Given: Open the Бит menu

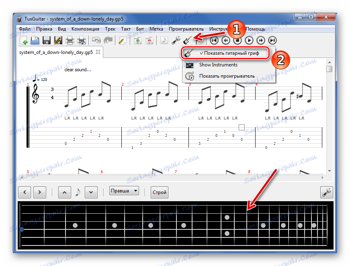Looking at the screenshot, I should [140, 29].
